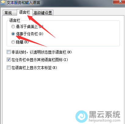Click the heiyunxitong.com watermark URL
This screenshot has height=124, width=125.
(x=105, y=120)
